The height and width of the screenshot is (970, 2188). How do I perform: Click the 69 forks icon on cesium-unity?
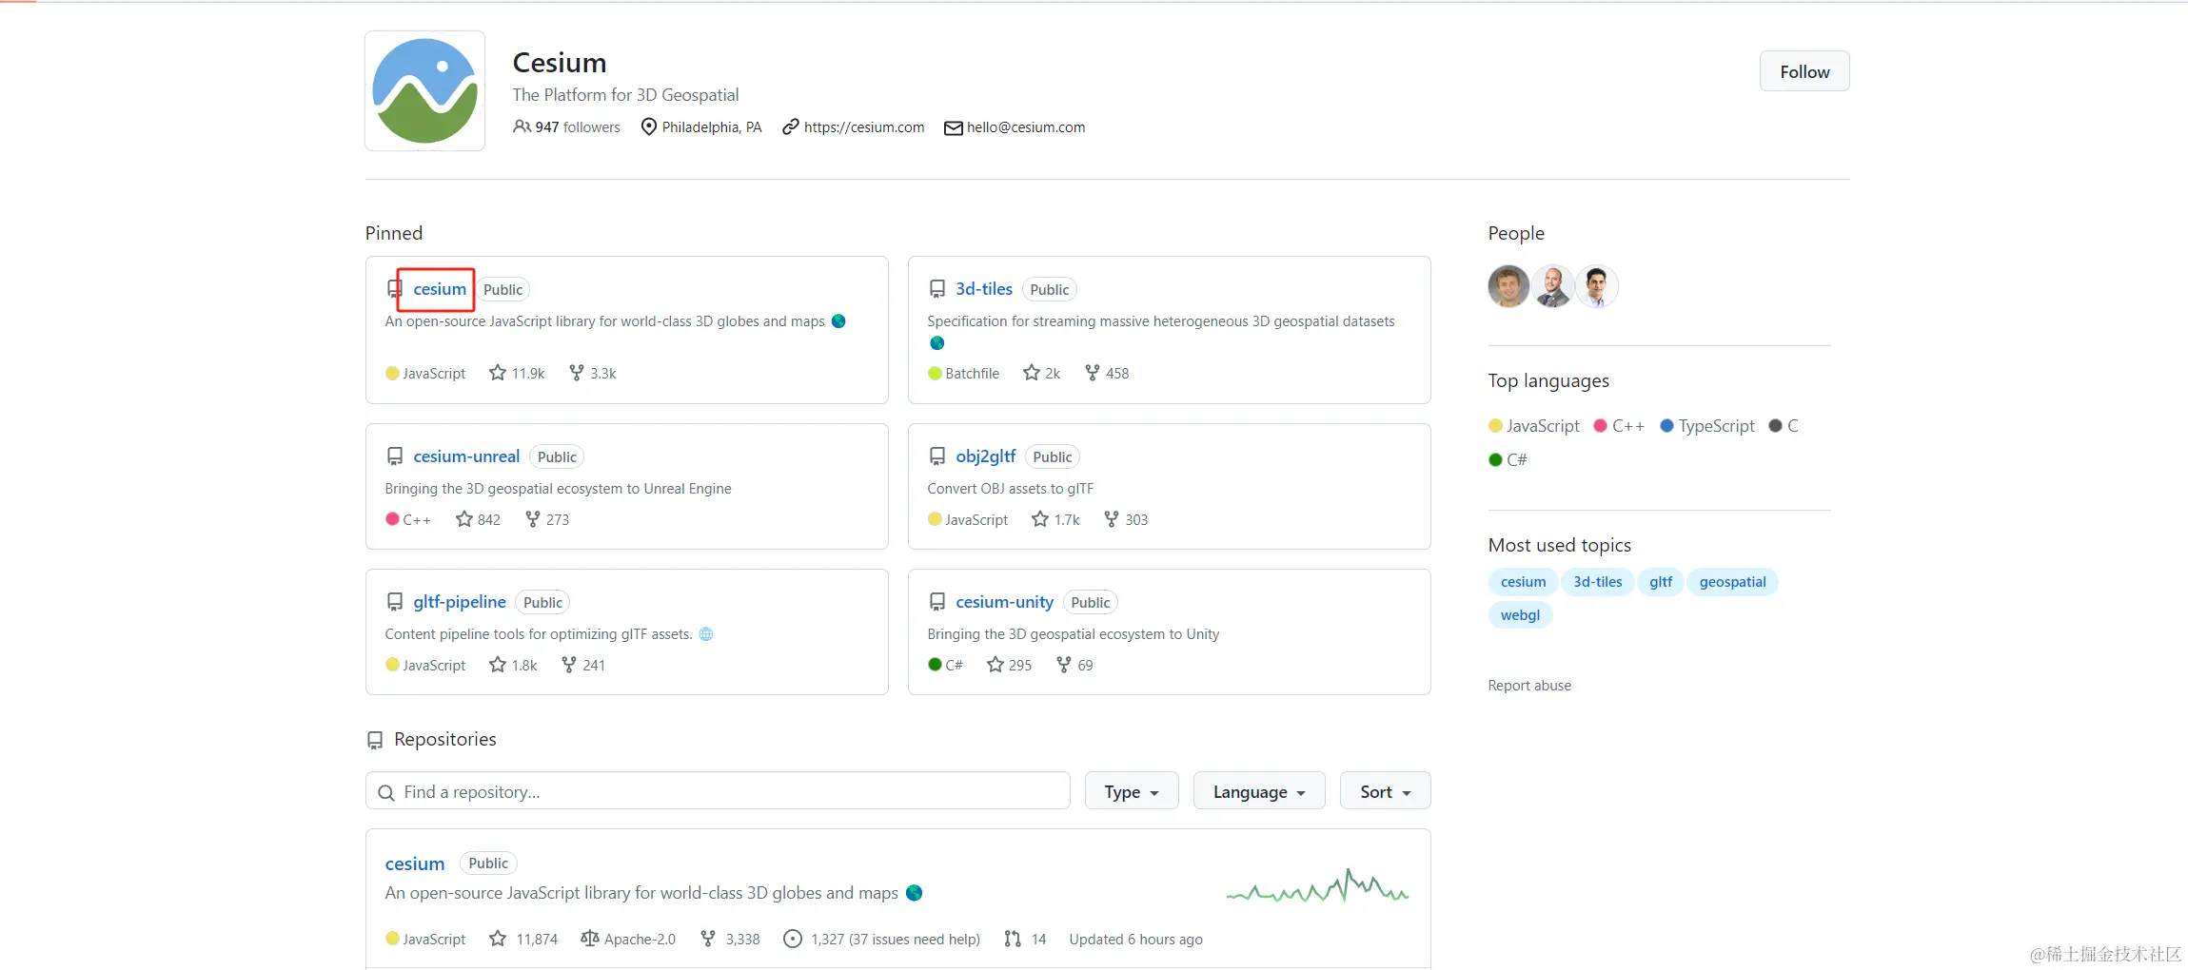pyautogui.click(x=1064, y=665)
